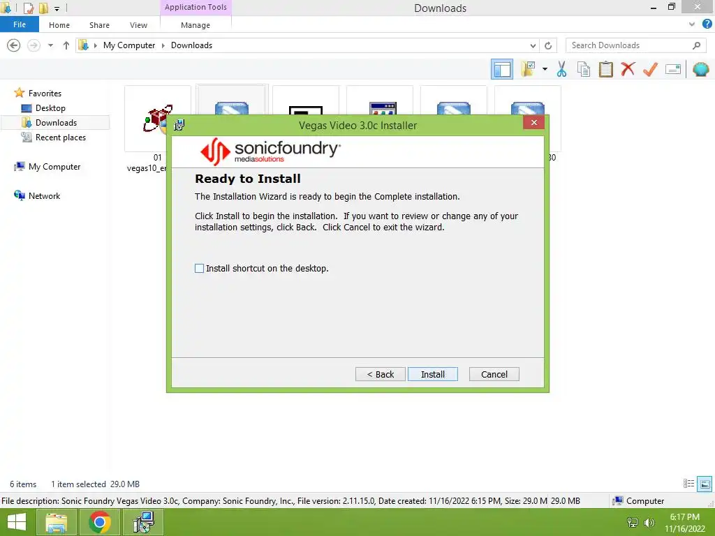This screenshot has width=715, height=536.
Task: Open the recent locations dropdown arrow
Action: 50,45
